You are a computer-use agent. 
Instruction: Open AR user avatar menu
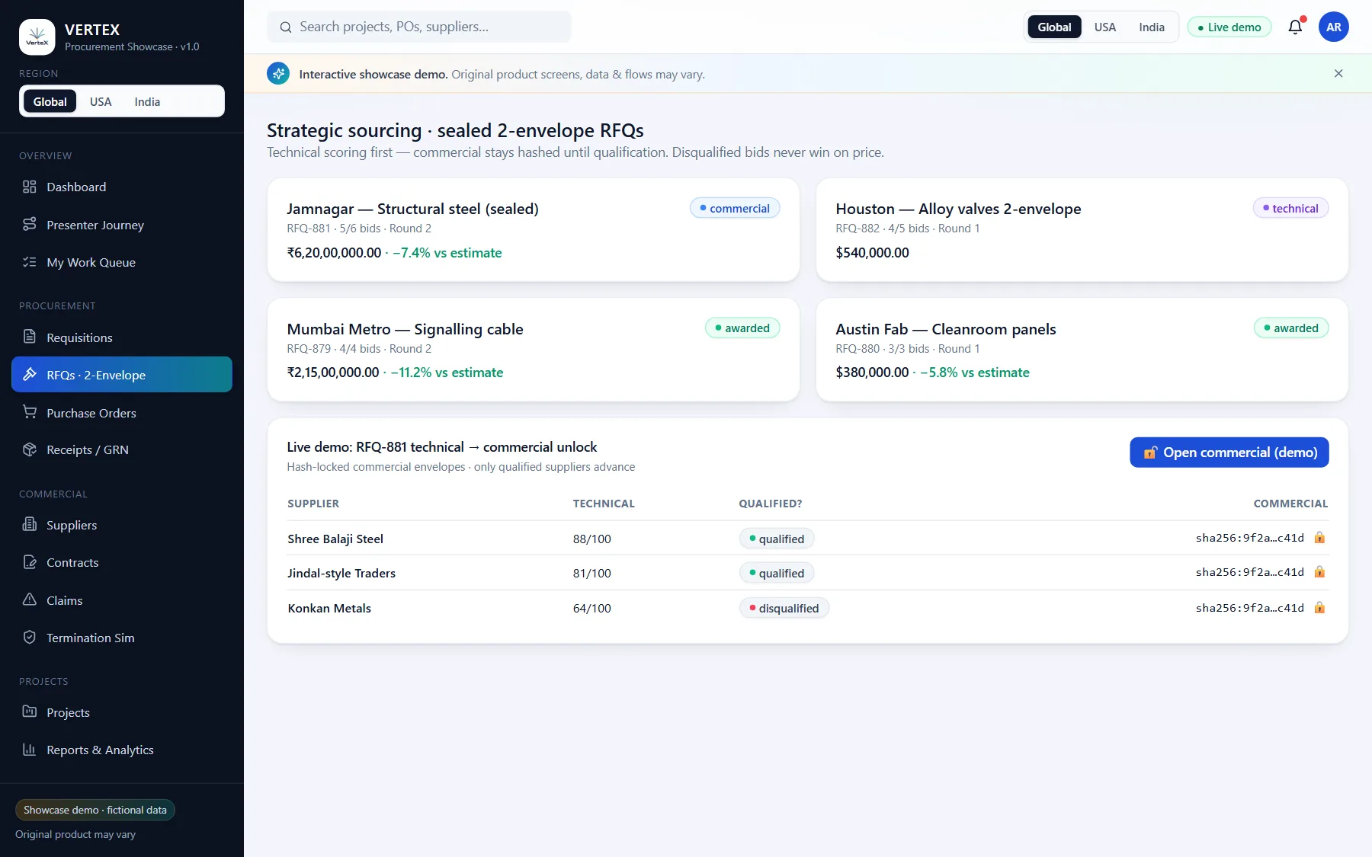[x=1333, y=27]
